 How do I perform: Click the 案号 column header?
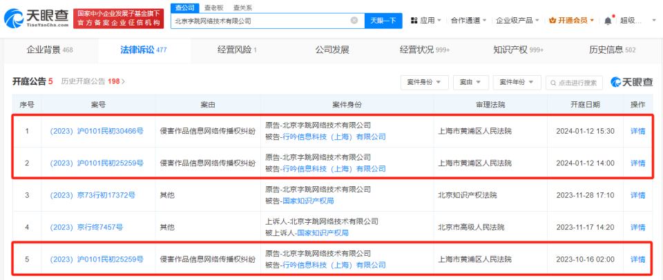98,104
